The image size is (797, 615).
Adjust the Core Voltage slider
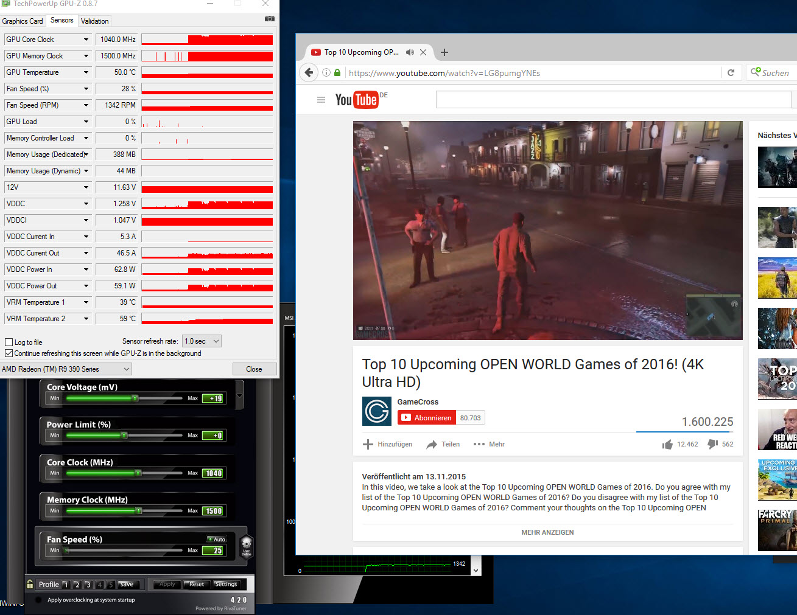[124, 398]
